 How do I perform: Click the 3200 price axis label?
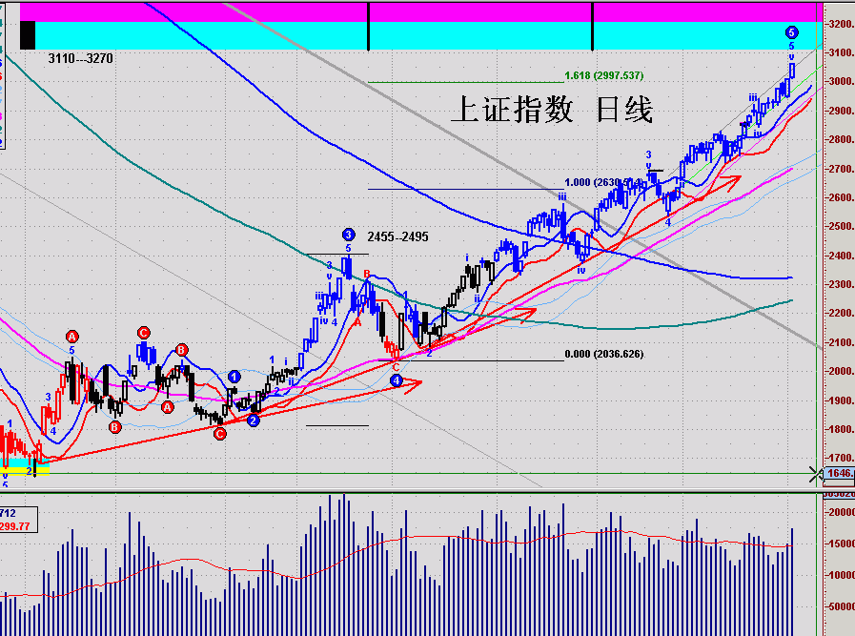pyautogui.click(x=841, y=24)
